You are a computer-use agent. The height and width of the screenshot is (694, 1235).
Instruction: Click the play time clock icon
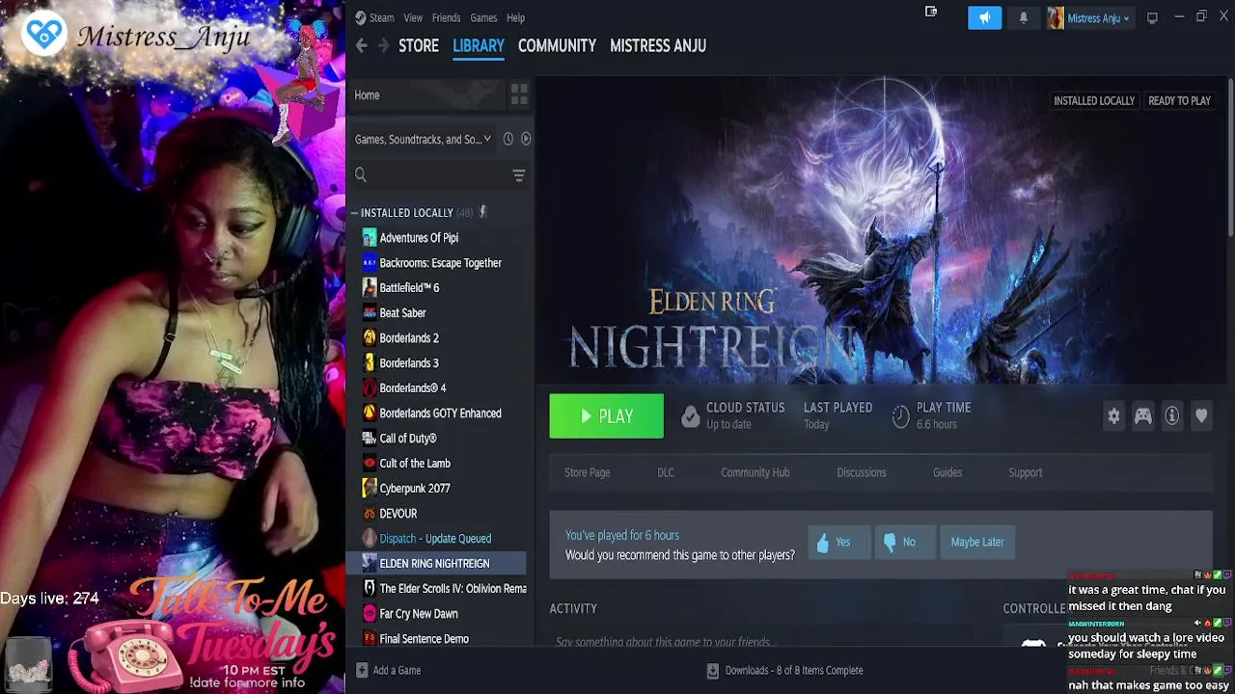coord(900,415)
